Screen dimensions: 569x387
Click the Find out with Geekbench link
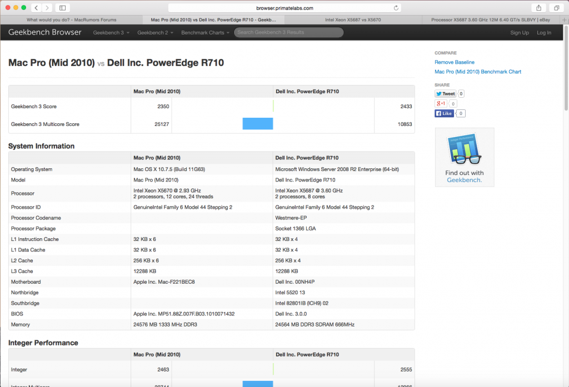click(x=465, y=176)
